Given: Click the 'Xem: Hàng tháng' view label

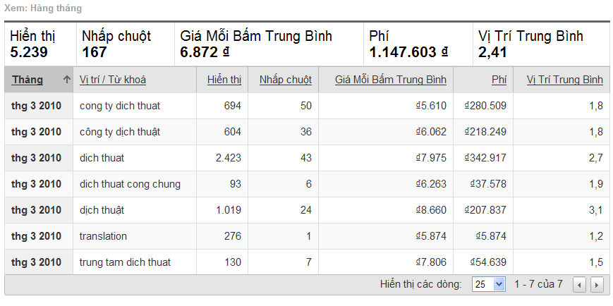Looking at the screenshot, I should 42,9.
